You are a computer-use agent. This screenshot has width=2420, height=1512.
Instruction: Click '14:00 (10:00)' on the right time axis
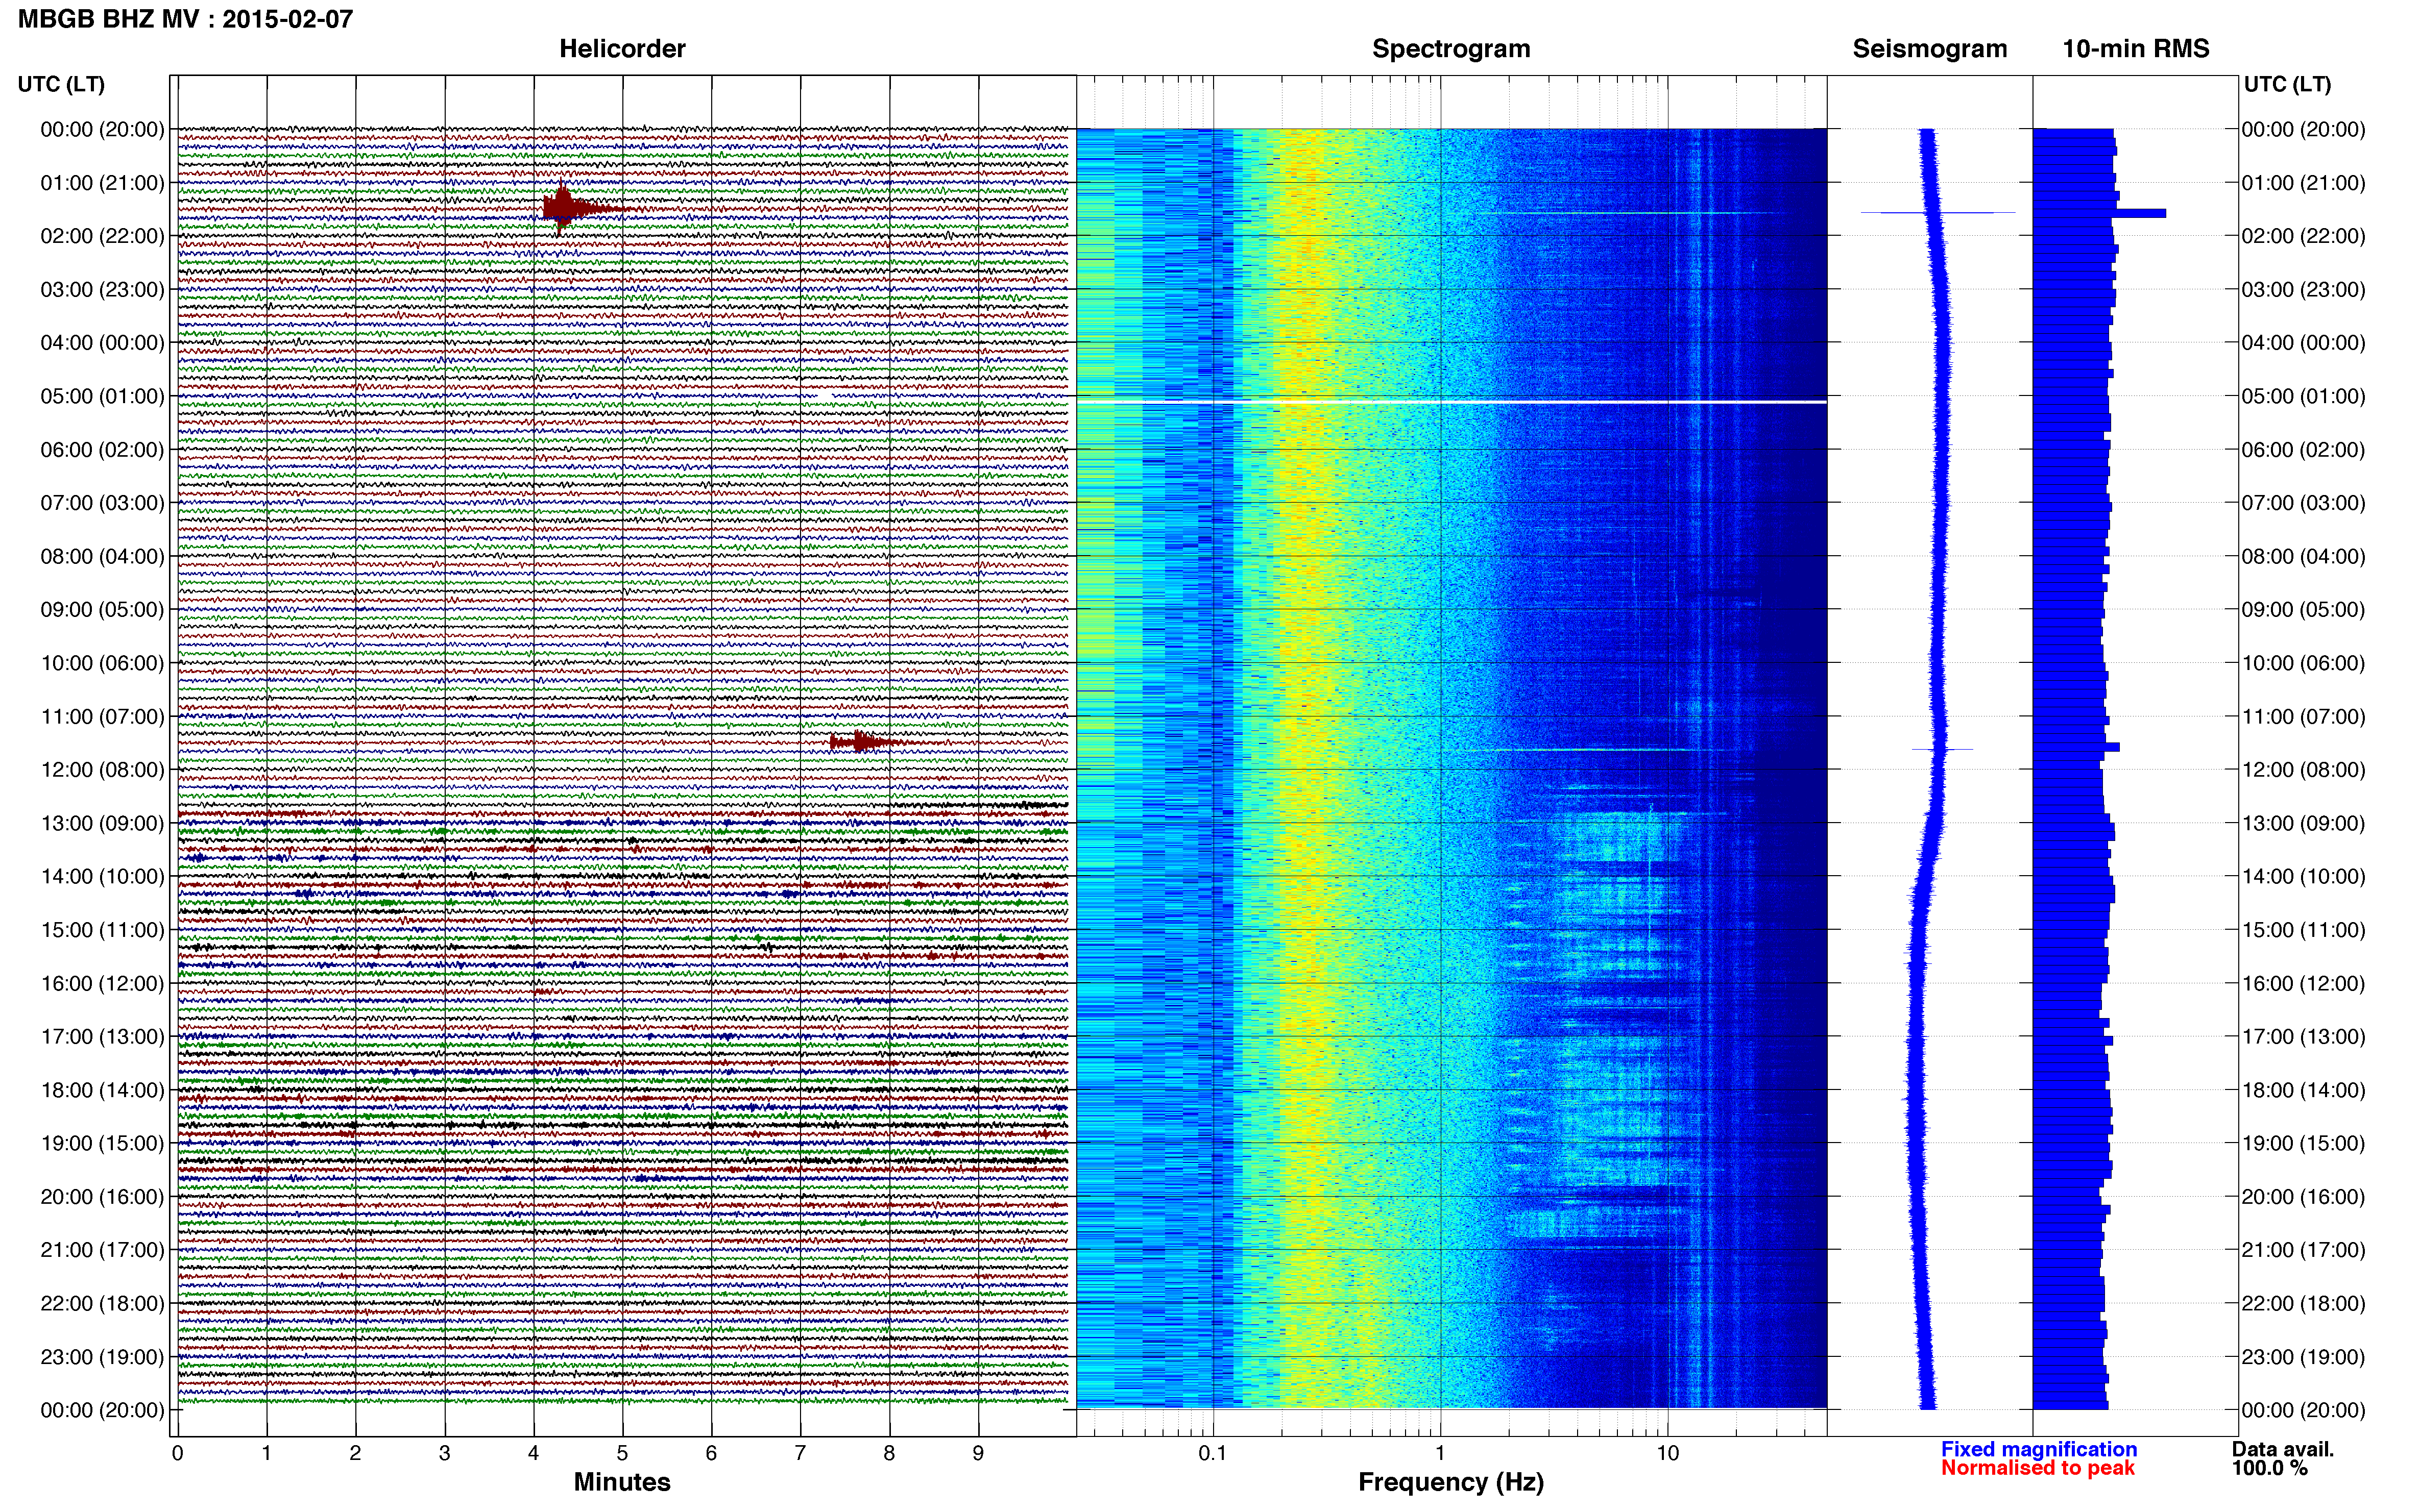point(2303,877)
